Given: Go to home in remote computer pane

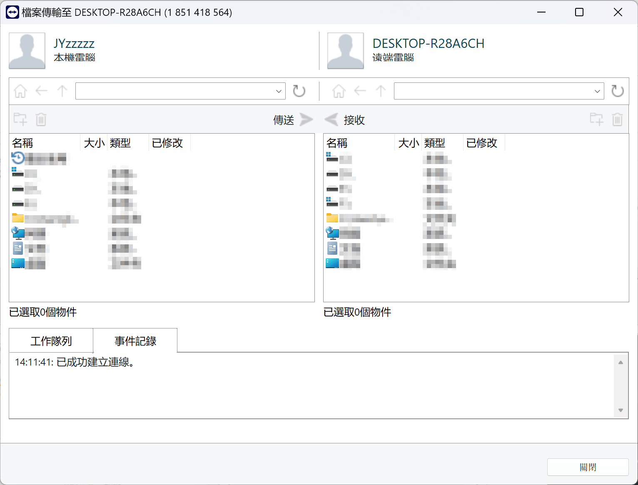Looking at the screenshot, I should point(339,91).
